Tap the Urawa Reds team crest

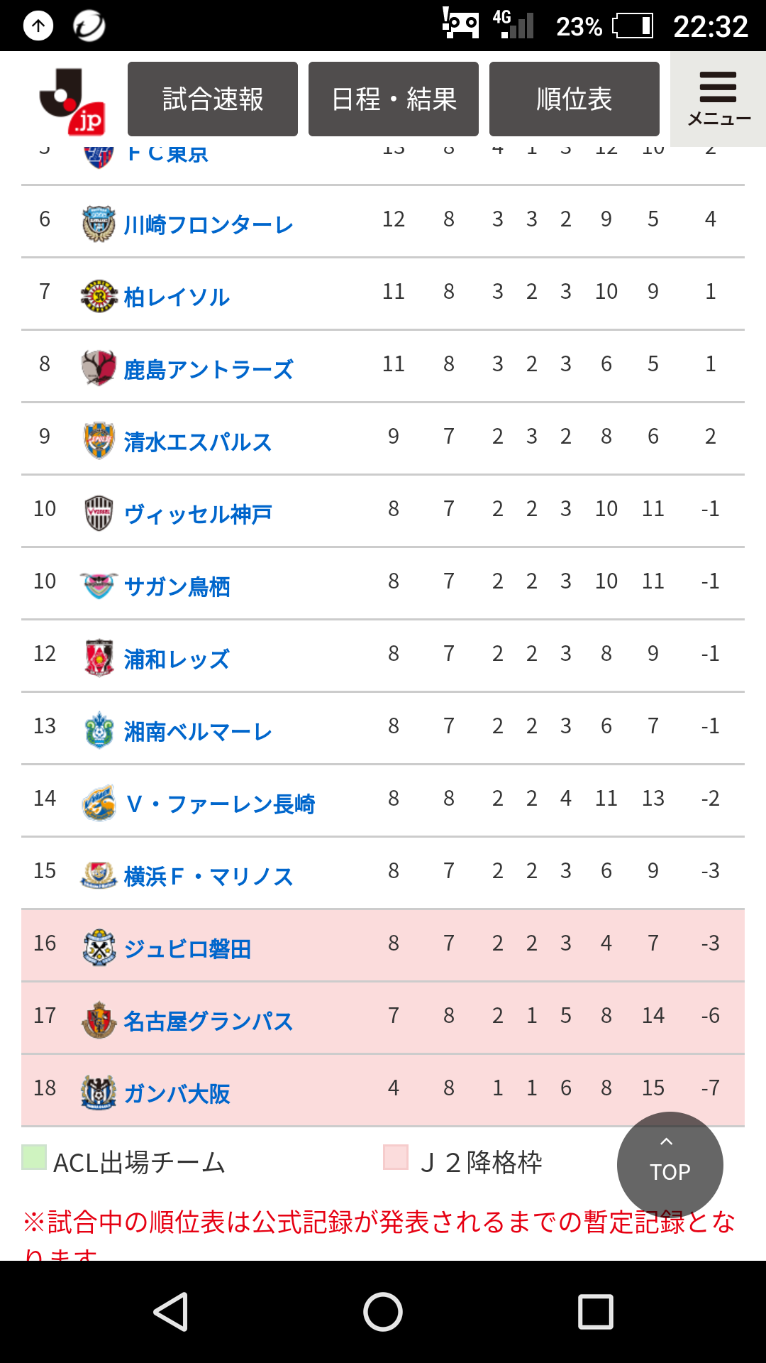[99, 658]
